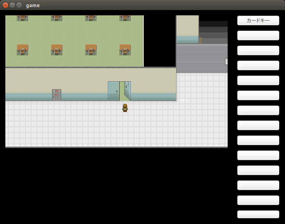Click the brown-haired player character
This screenshot has height=224, width=285.
[x=125, y=108]
